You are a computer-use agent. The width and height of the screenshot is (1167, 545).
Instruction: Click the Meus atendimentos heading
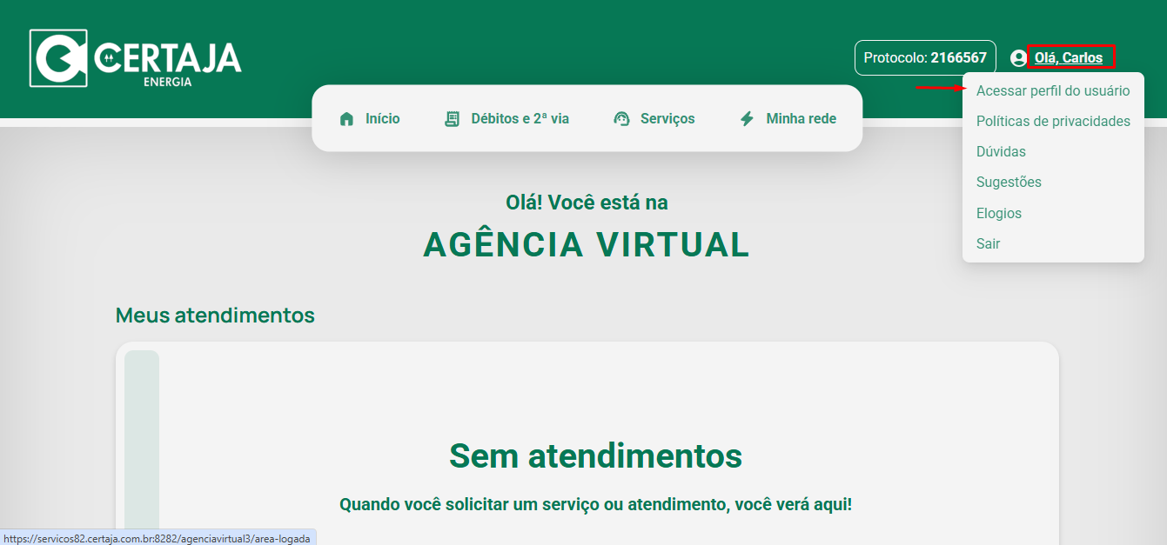[215, 315]
